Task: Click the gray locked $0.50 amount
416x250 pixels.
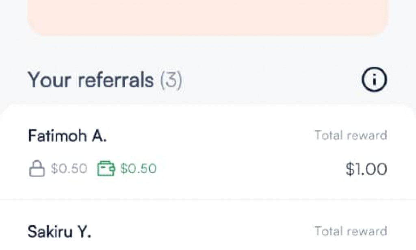Action: [x=69, y=169]
